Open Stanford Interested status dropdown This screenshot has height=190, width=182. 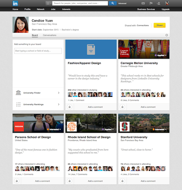(160, 130)
